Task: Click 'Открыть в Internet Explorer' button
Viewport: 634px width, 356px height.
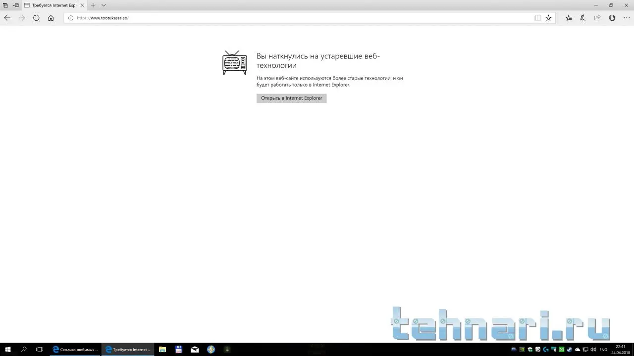Action: tap(292, 98)
